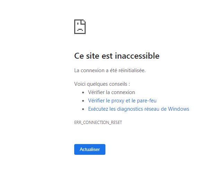Open the Windows network diagnostics link
This screenshot has height=185, width=215.
point(138,109)
